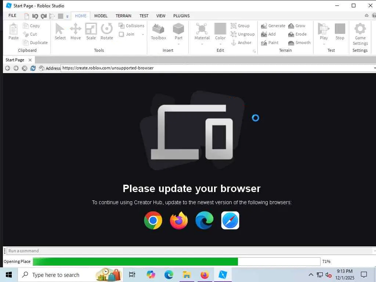376x282 pixels.
Task: Click Generate terrain
Action: [273, 26]
